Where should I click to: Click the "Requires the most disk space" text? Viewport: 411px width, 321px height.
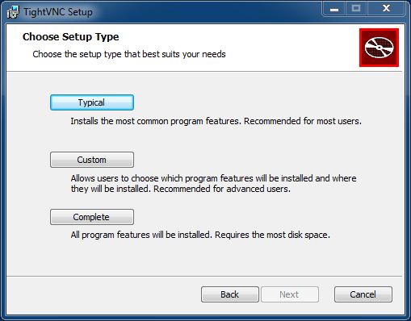pos(272,235)
